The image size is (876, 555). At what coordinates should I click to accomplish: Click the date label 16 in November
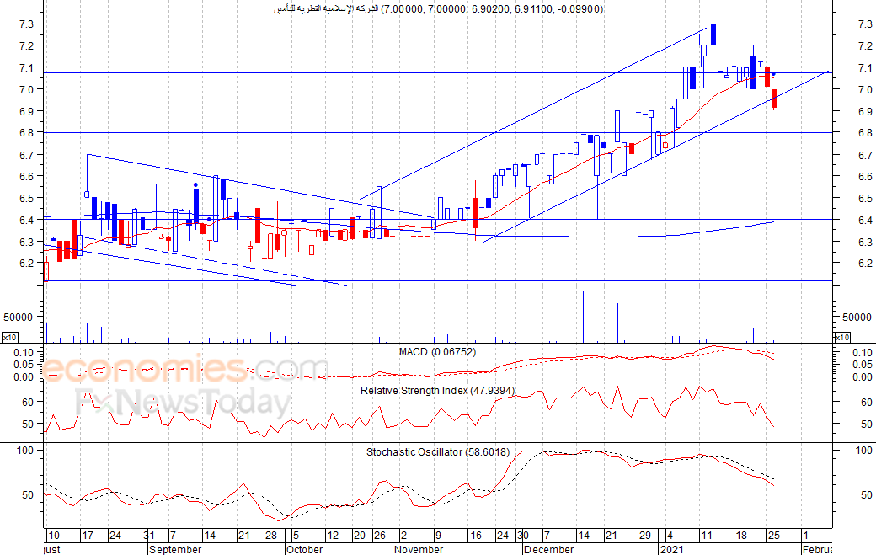click(475, 536)
